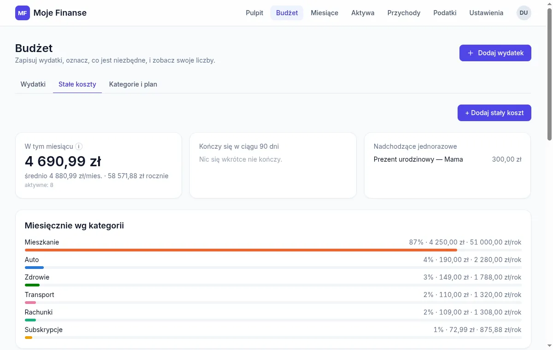Click the Prezent urodzinowy — Mama entry
This screenshot has height=350, width=553.
pyautogui.click(x=418, y=159)
